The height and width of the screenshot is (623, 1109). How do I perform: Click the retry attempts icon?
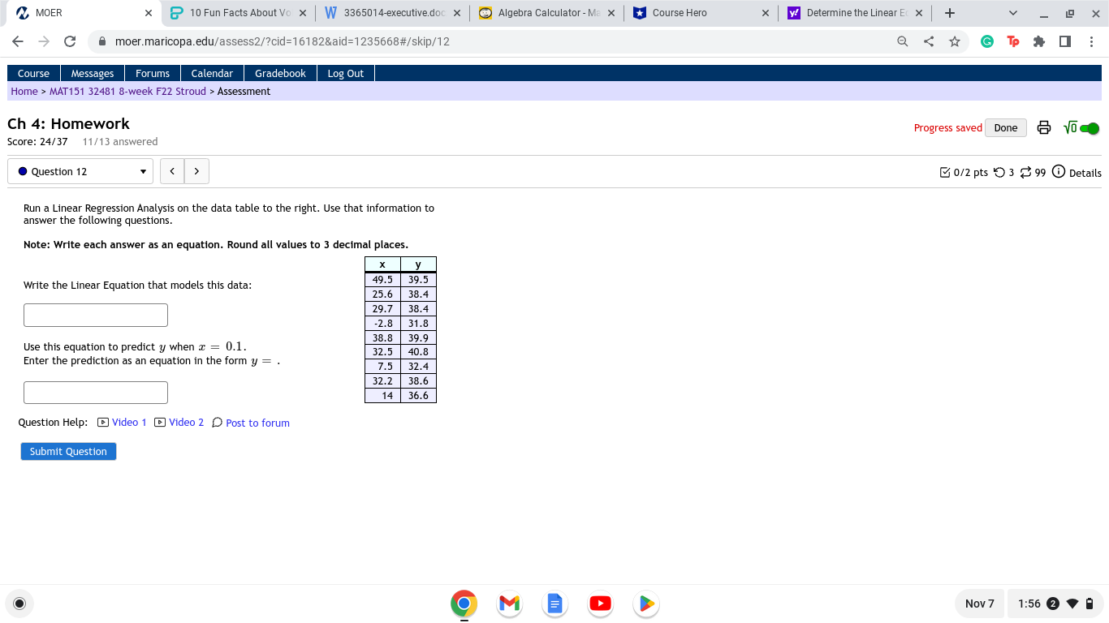click(999, 172)
